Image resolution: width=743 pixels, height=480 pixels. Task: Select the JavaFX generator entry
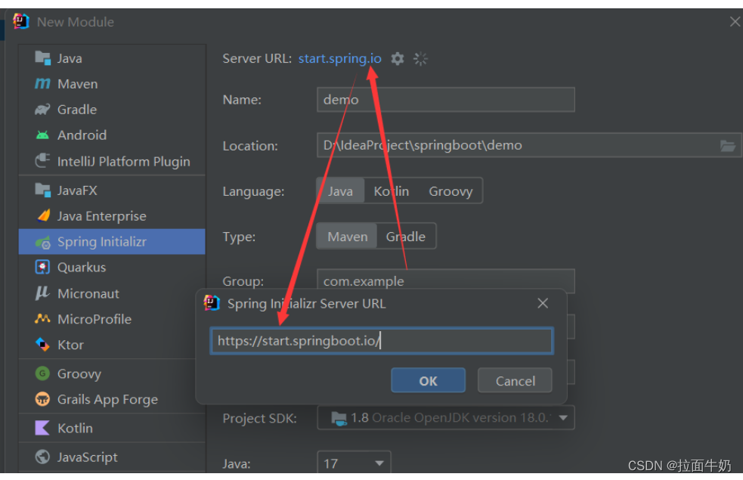(112, 190)
